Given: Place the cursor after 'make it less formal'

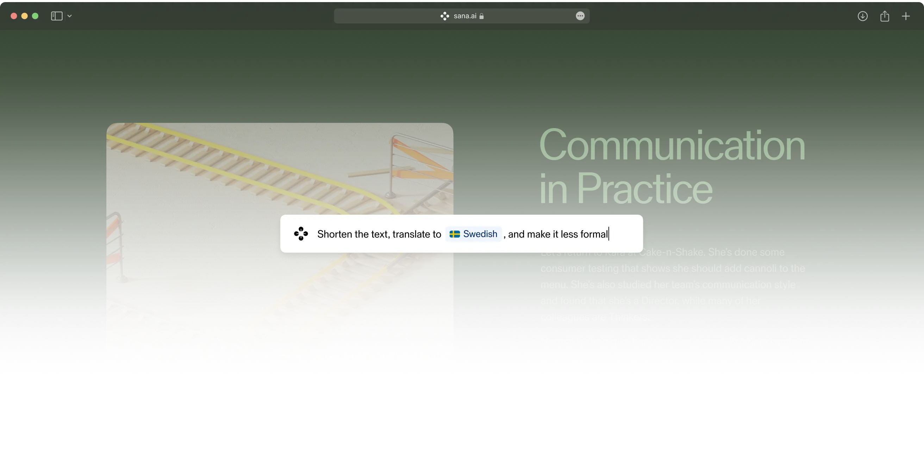Looking at the screenshot, I should [x=608, y=234].
